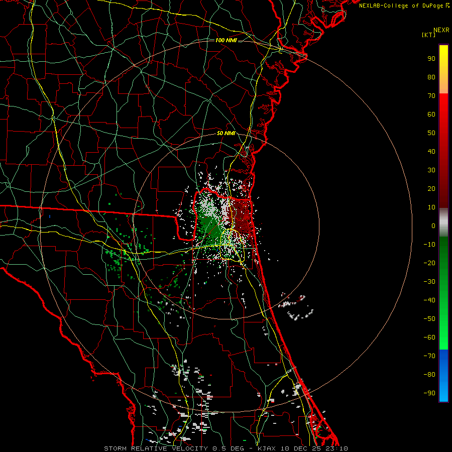Image resolution: width=452 pixels, height=452 pixels.
Task: Click the 0 value on velocity scale
Action: 433,226
